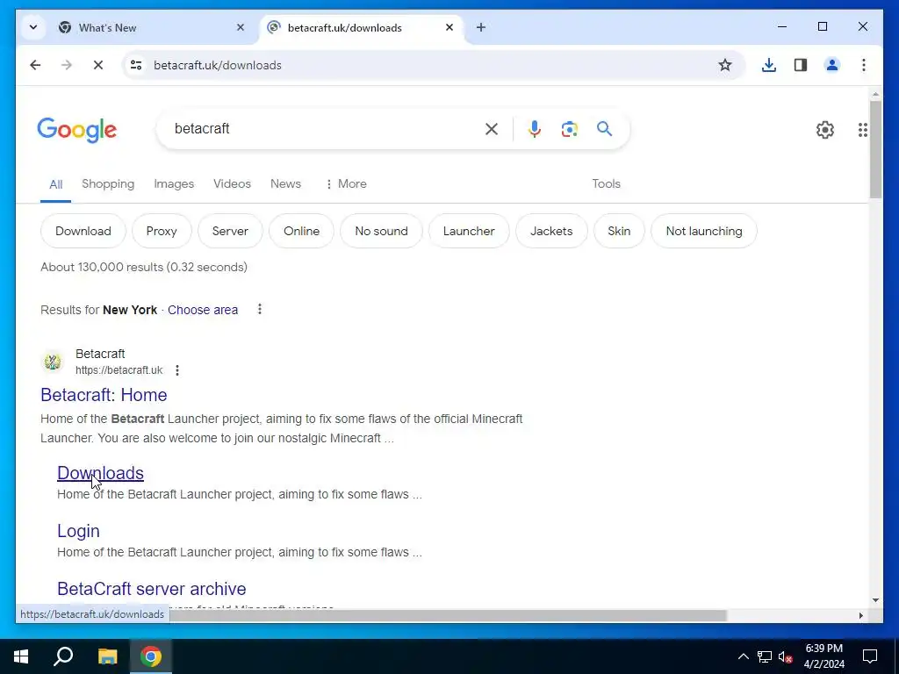Image resolution: width=899 pixels, height=674 pixels.
Task: Click Choose area link
Action: coord(203,310)
